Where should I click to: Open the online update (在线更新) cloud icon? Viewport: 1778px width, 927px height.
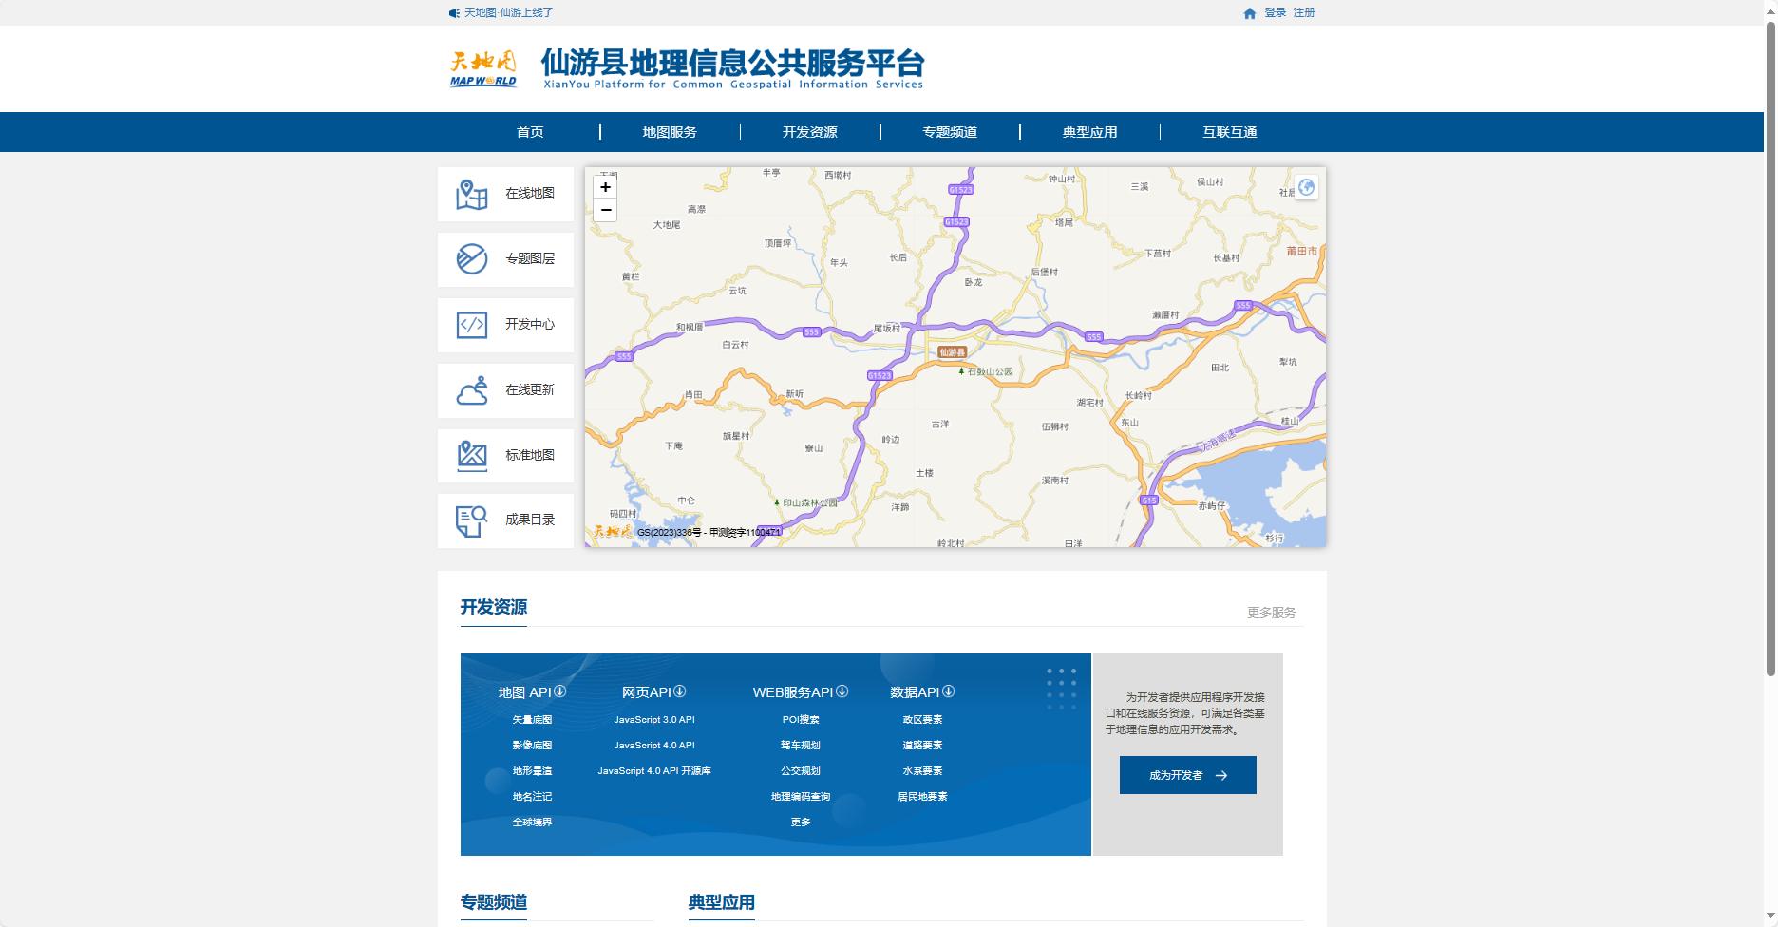(472, 390)
